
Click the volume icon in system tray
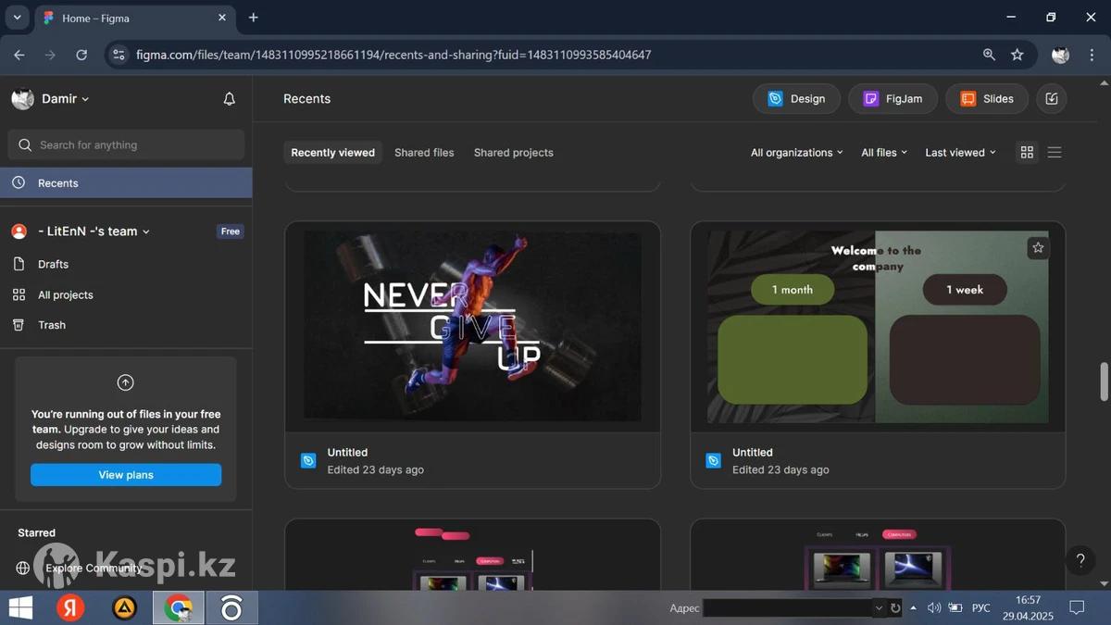pos(934,607)
